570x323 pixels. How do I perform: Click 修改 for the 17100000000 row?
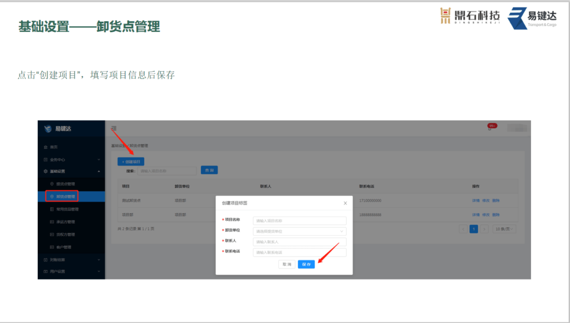coord(485,200)
